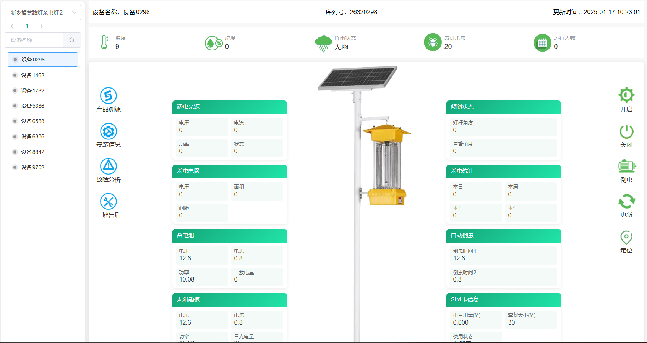Select the radio dot for 设备 9702
Image resolution: width=647 pixels, height=343 pixels.
[15, 167]
